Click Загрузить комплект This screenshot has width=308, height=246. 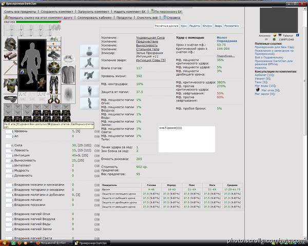pyautogui.click(x=93, y=12)
